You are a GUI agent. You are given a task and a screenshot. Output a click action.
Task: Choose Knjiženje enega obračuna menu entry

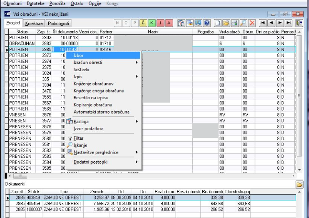103,91
